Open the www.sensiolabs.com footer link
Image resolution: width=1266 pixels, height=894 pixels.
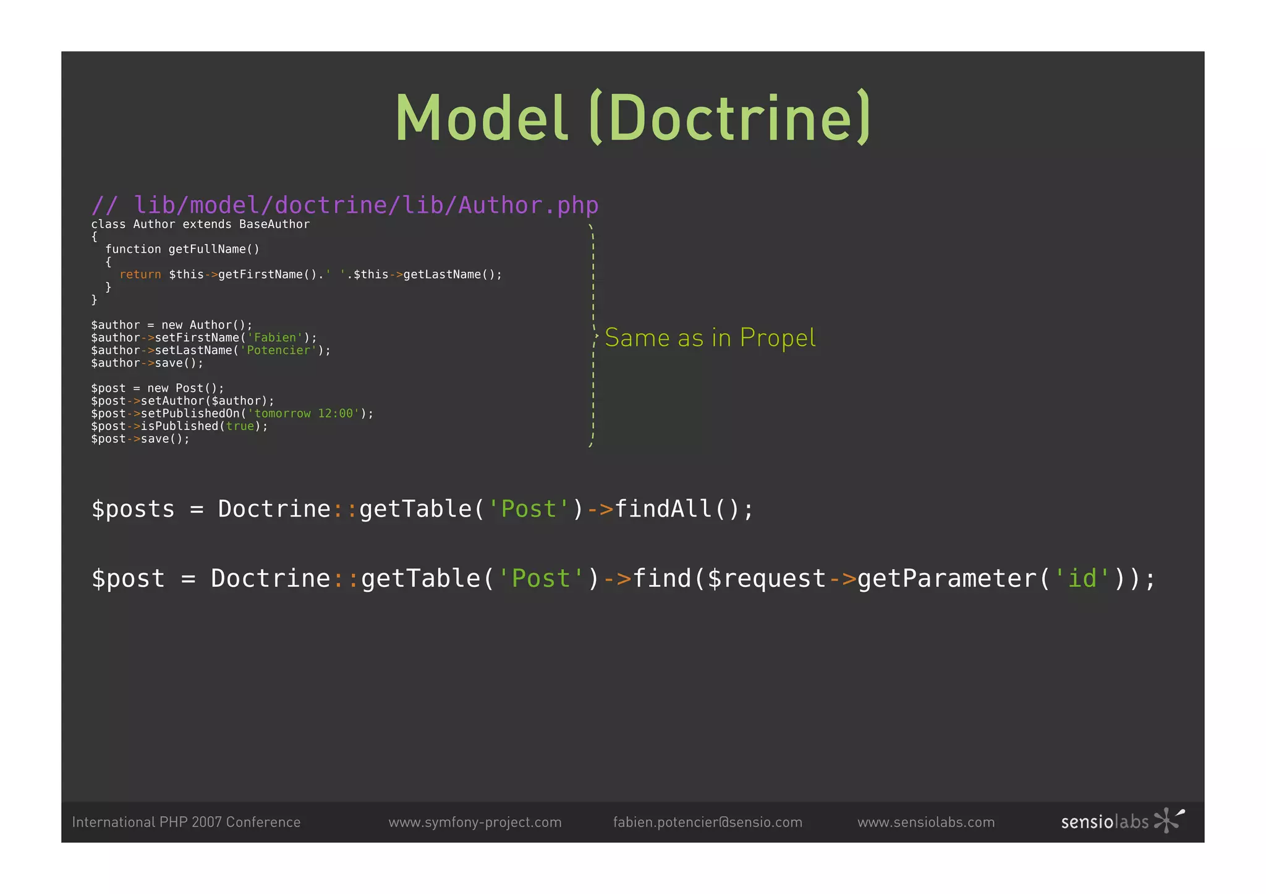coord(926,822)
